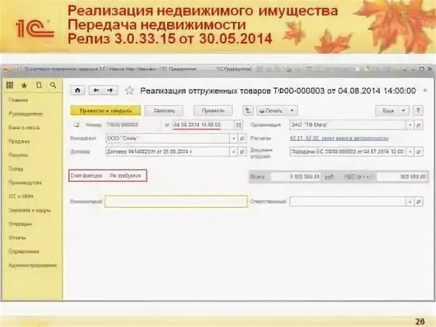Open the Склад section

[16, 169]
